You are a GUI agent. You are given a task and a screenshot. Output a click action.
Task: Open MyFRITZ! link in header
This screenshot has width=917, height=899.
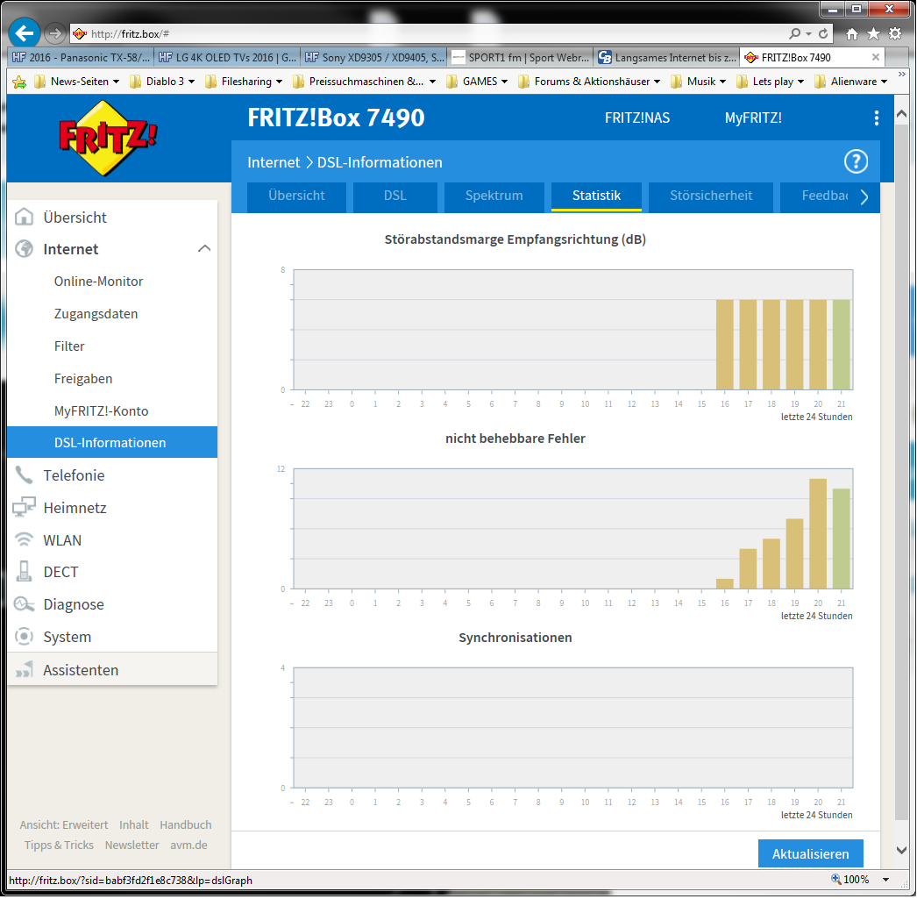point(753,118)
